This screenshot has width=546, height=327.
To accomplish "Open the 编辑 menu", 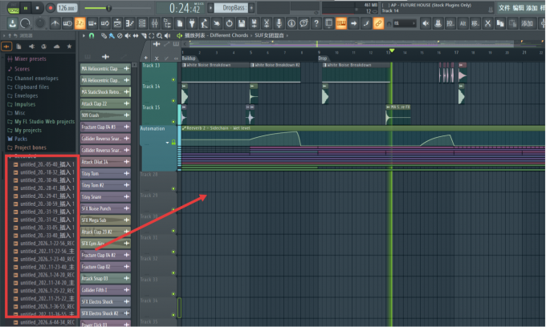I will (518, 8).
